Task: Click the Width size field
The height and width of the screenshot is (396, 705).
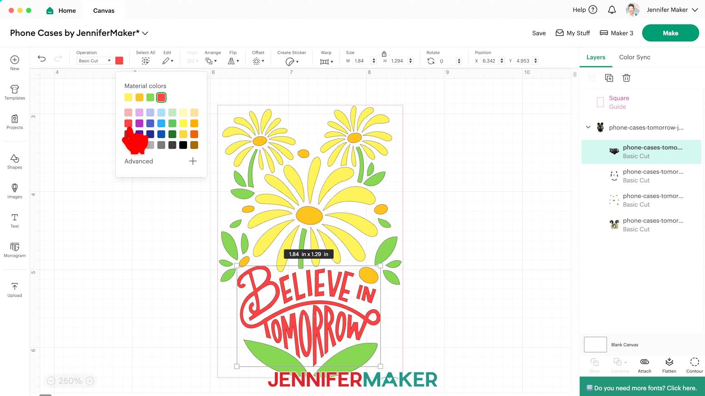Action: 362,61
